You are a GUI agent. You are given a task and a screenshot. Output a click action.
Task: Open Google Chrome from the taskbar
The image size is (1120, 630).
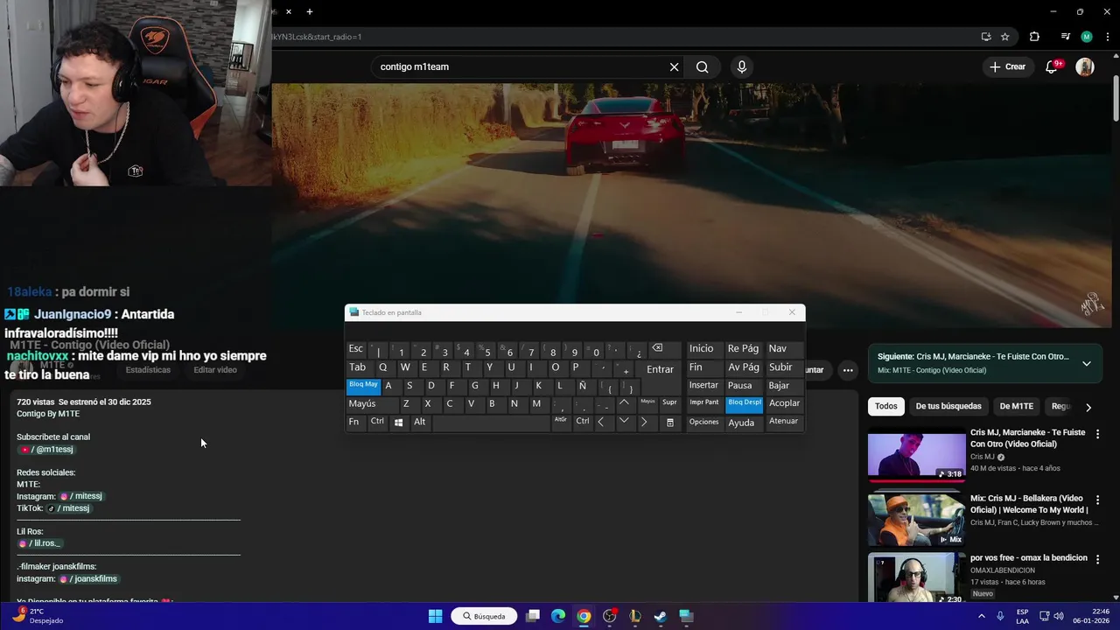(x=584, y=616)
